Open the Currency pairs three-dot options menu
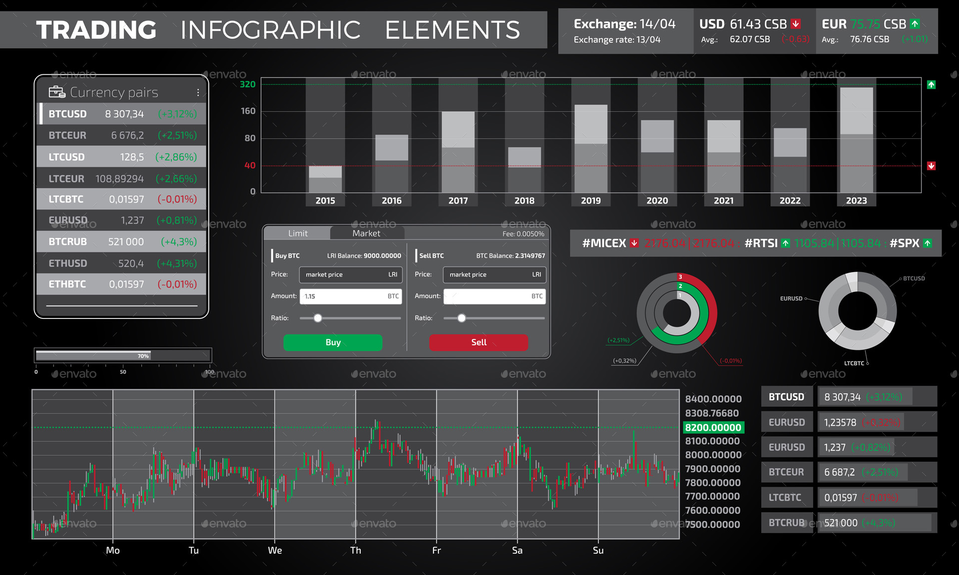Image resolution: width=959 pixels, height=575 pixels. click(x=198, y=92)
